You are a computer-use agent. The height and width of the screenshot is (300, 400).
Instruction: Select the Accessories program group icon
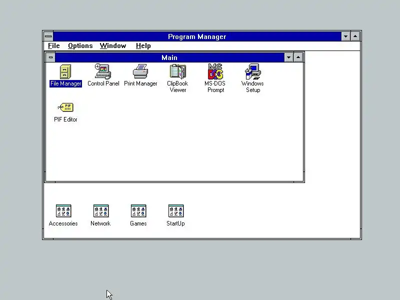63,211
